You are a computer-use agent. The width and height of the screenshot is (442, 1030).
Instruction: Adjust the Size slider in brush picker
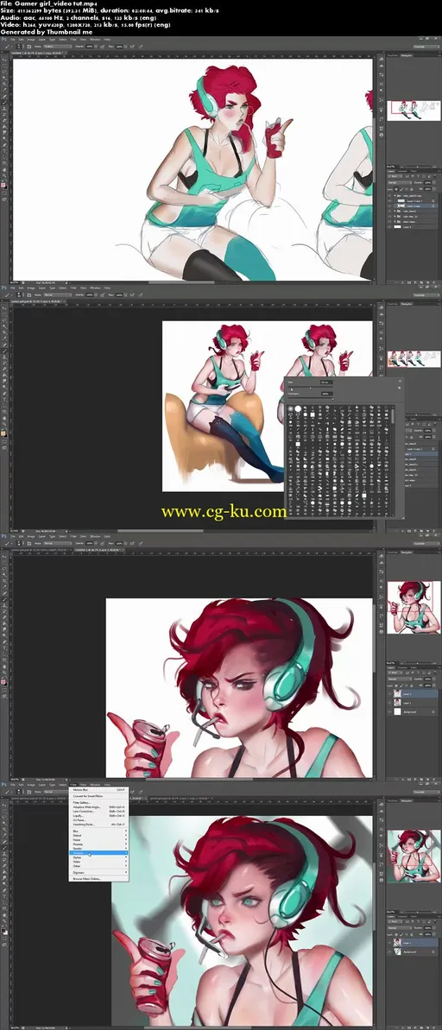click(x=311, y=387)
